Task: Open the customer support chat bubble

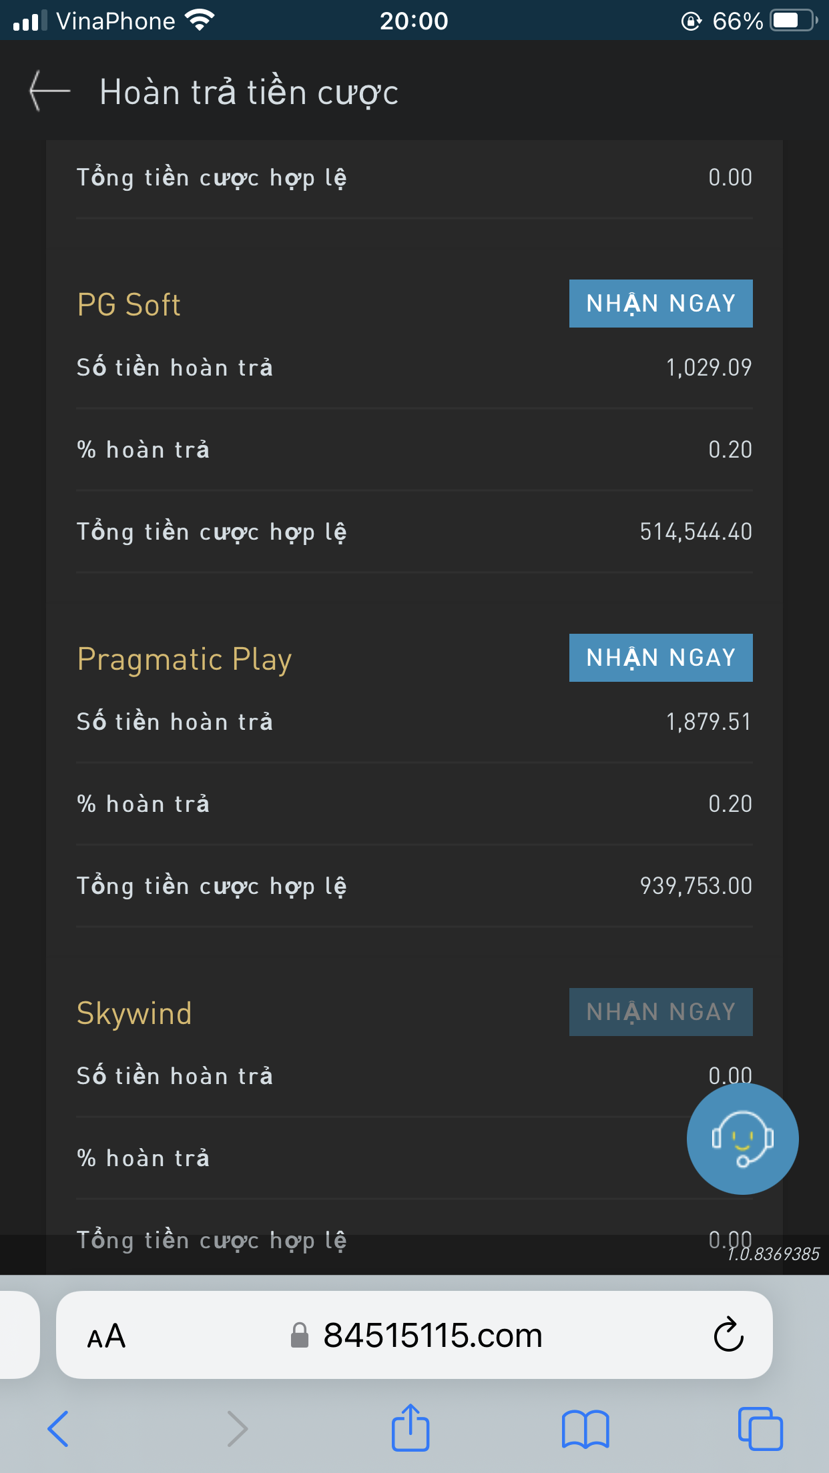Action: click(x=742, y=1138)
